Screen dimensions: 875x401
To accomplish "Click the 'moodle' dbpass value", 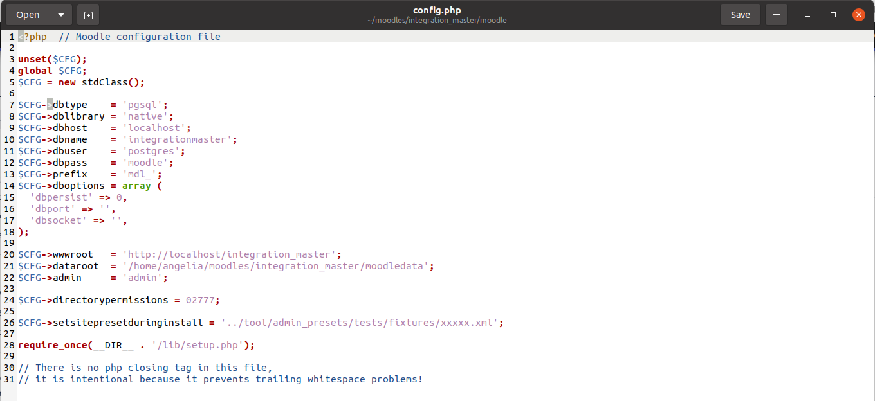I will 145,163.
